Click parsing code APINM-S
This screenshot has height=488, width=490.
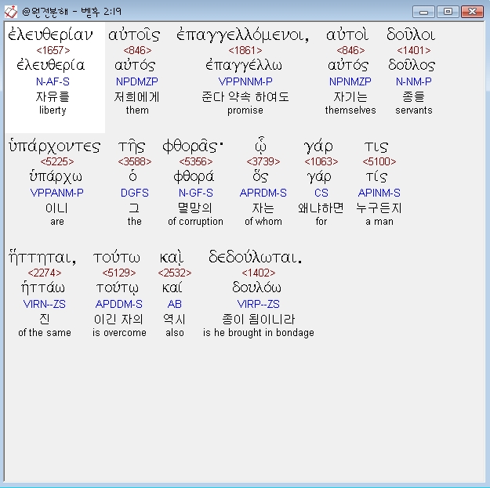(379, 193)
